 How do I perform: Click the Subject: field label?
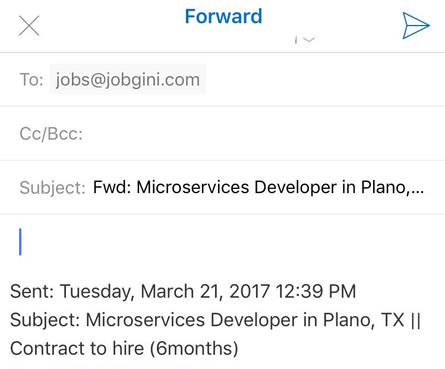pyautogui.click(x=52, y=188)
